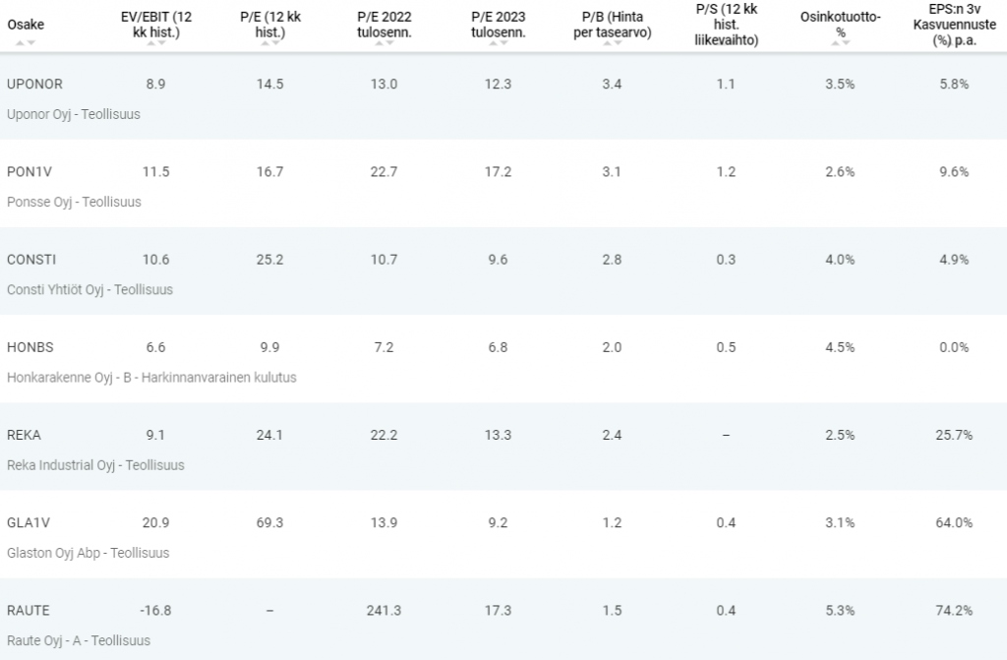
Task: Click the EPS:n 3v Kasvuennuste header
Action: [954, 25]
